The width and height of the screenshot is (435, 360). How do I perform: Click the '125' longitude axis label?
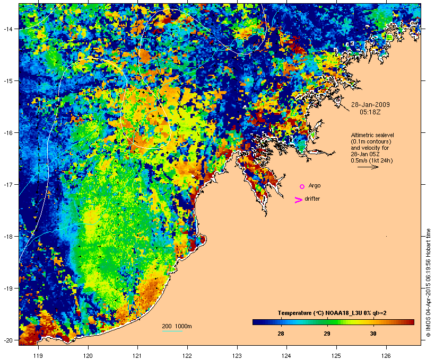pos(336,356)
